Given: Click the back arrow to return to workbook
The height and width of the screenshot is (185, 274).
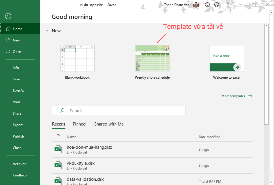Looking at the screenshot, I should coord(8,16).
